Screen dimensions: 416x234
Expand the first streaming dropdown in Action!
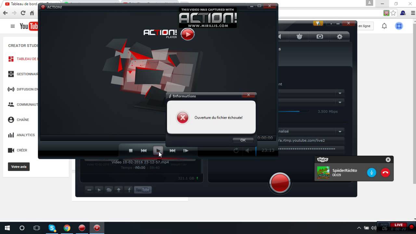click(x=340, y=93)
